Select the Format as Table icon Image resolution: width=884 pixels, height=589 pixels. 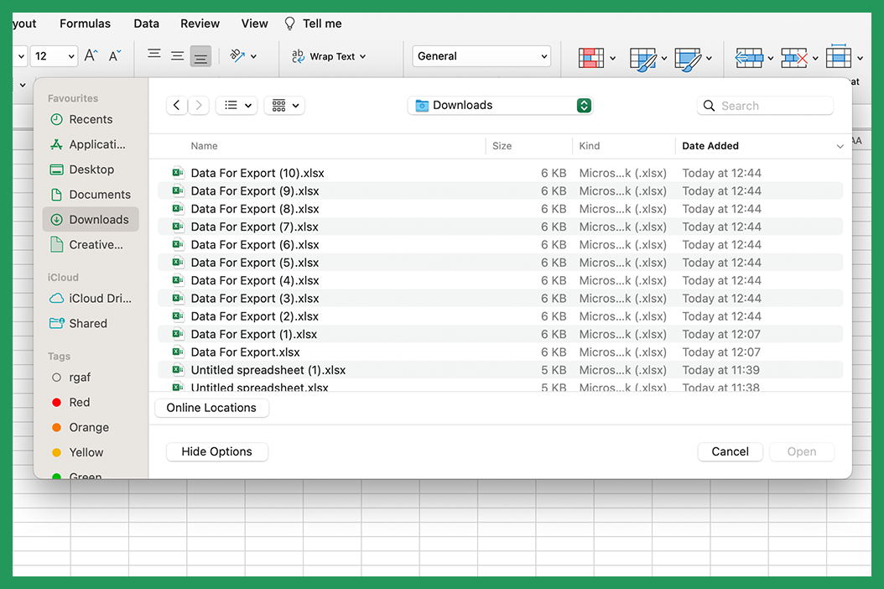pos(643,59)
